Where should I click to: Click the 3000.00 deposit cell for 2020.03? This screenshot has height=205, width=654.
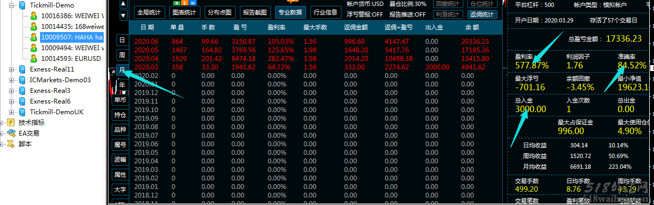(437, 67)
